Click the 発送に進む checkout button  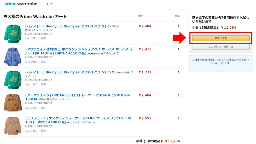coord(221,38)
